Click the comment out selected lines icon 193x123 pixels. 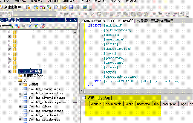pyautogui.click(x=154, y=14)
